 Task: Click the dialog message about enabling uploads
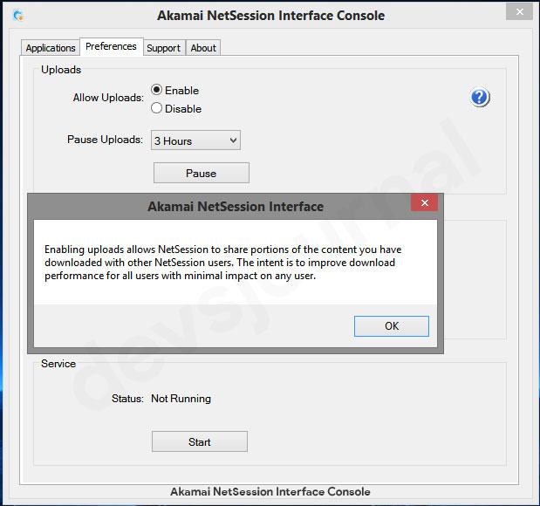tap(222, 263)
